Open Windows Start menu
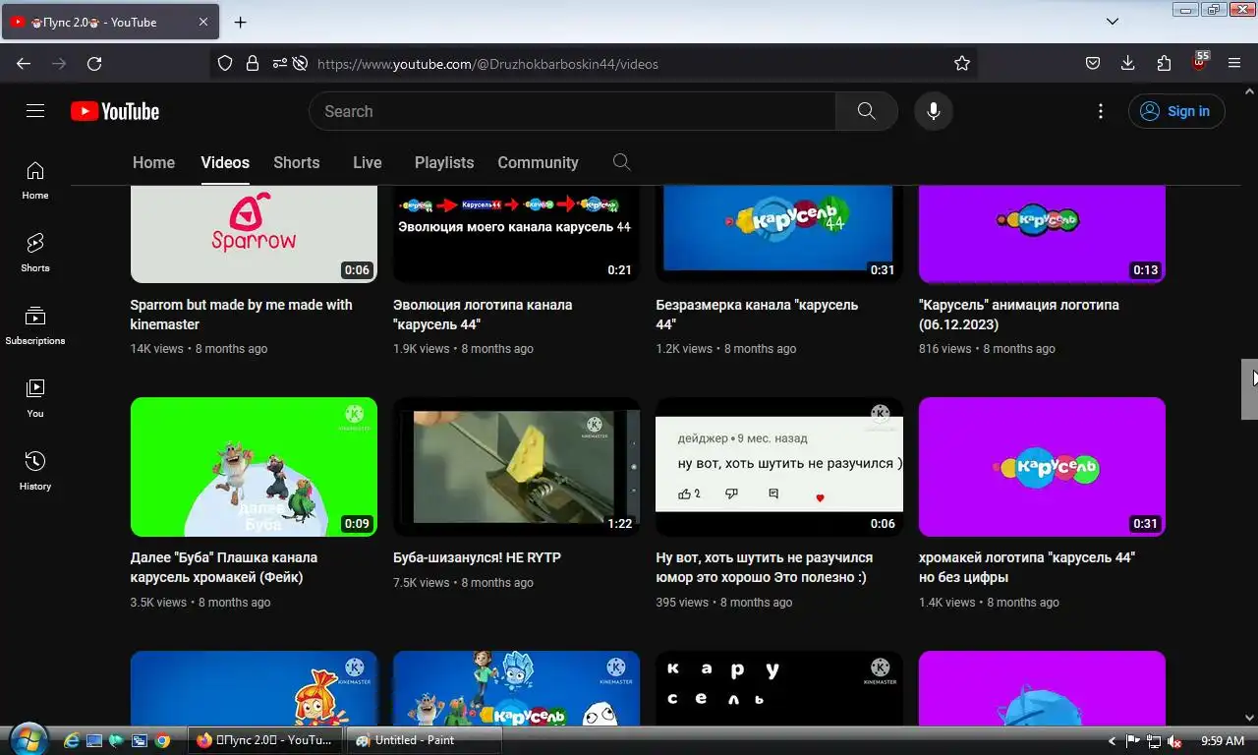The image size is (1258, 755). click(27, 740)
